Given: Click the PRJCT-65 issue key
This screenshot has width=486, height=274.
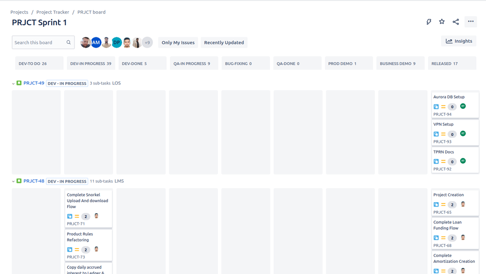Looking at the screenshot, I should click(x=442, y=212).
